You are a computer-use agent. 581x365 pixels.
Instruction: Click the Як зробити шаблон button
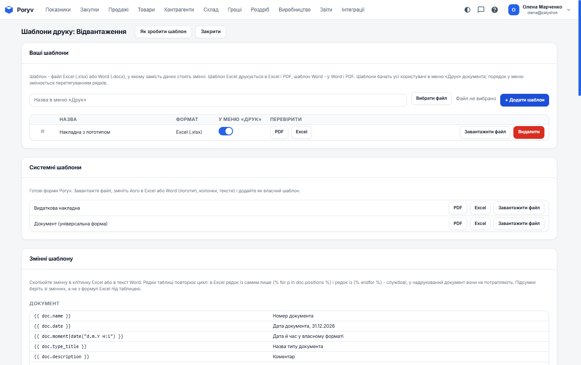click(163, 32)
